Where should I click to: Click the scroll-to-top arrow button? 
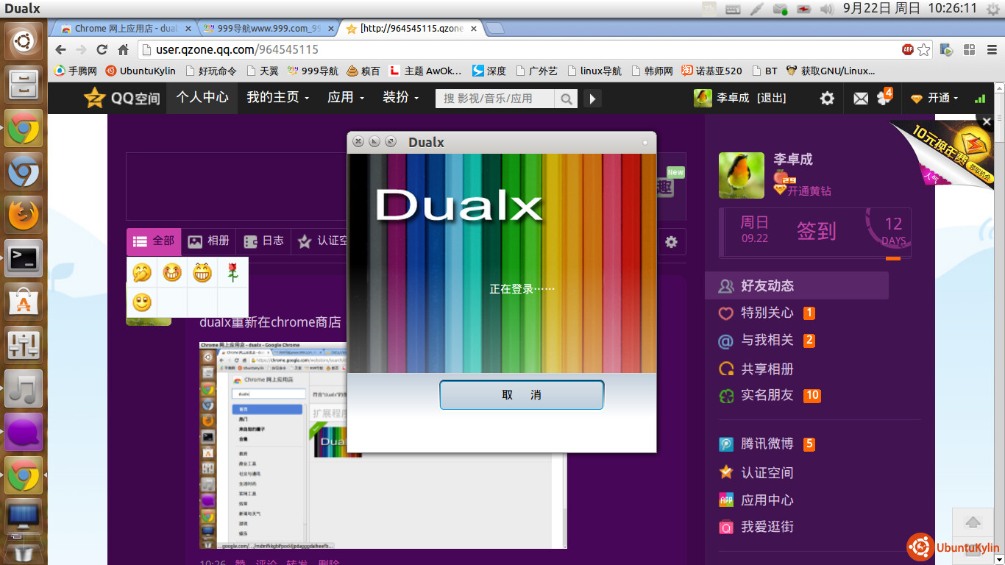click(973, 522)
